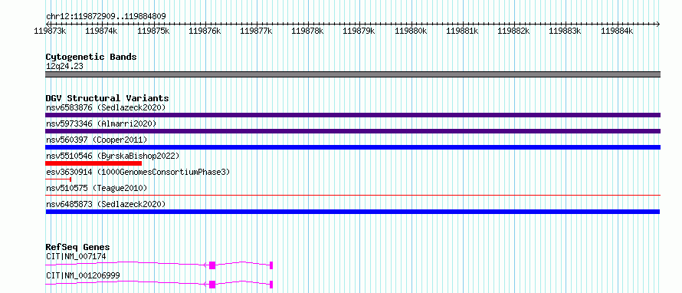This screenshot has height=293, width=682.
Task: Click the 119880k ruler tick label
Action: pos(411,31)
